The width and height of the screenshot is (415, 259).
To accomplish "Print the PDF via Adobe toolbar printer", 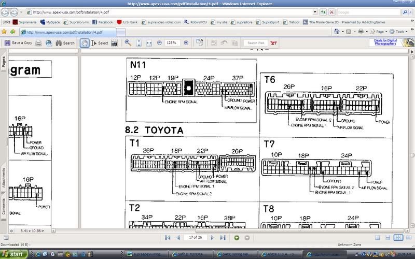I will pos(38,43).
